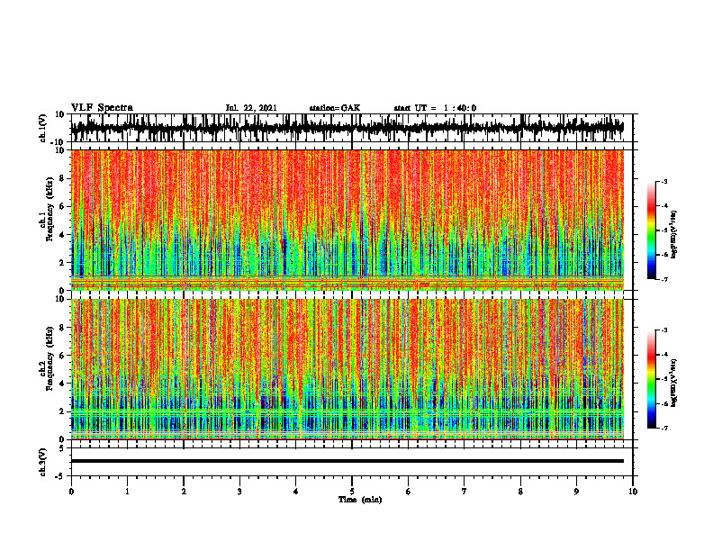Click inside the ch.2 spectrogram panel
Viewport: 713px width, 551px height.
click(347, 369)
